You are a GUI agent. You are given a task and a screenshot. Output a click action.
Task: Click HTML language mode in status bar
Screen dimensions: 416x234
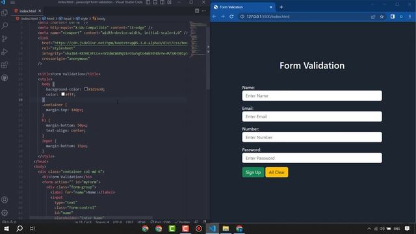(x=142, y=222)
